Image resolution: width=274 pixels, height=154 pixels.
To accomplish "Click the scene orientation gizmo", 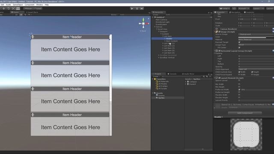I will 143,24.
